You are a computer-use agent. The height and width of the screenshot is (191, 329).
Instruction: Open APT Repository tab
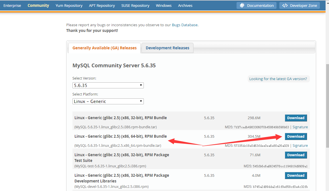click(102, 5)
